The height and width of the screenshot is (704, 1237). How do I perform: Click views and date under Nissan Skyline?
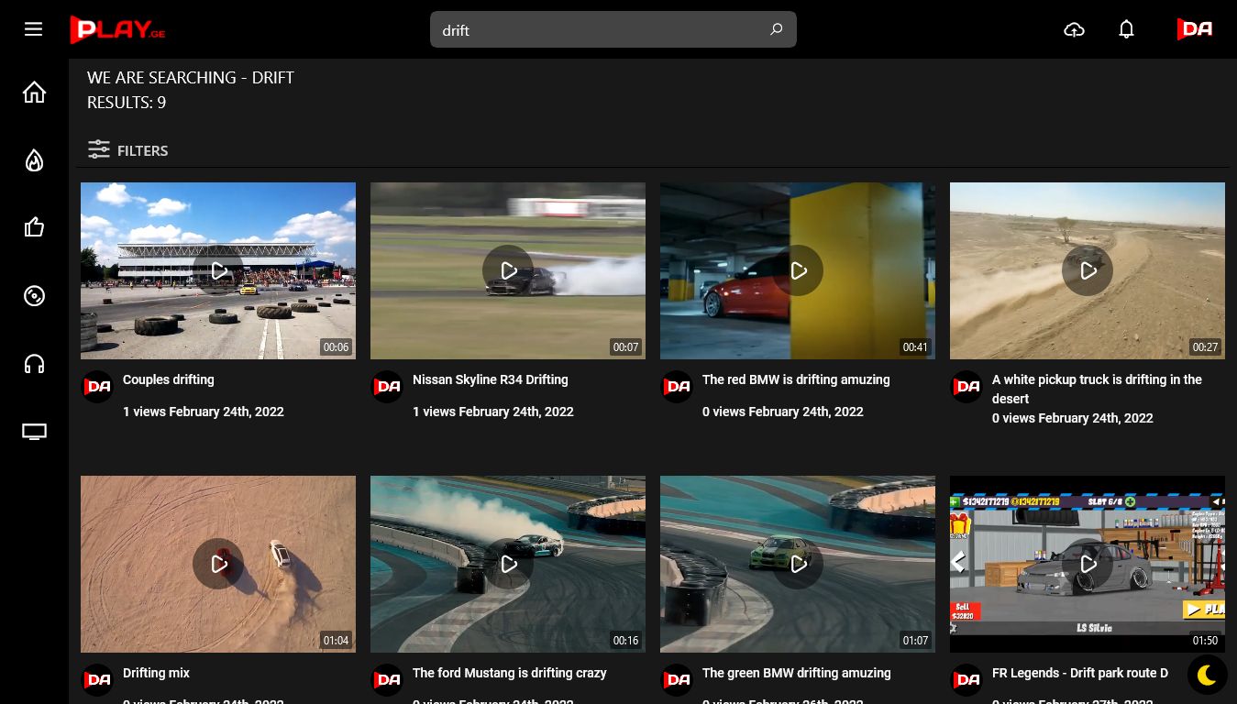click(493, 412)
